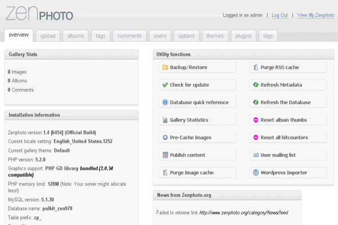Click the trash icon beside Purge RSS cache
The height and width of the screenshot is (225, 338).
click(256, 67)
